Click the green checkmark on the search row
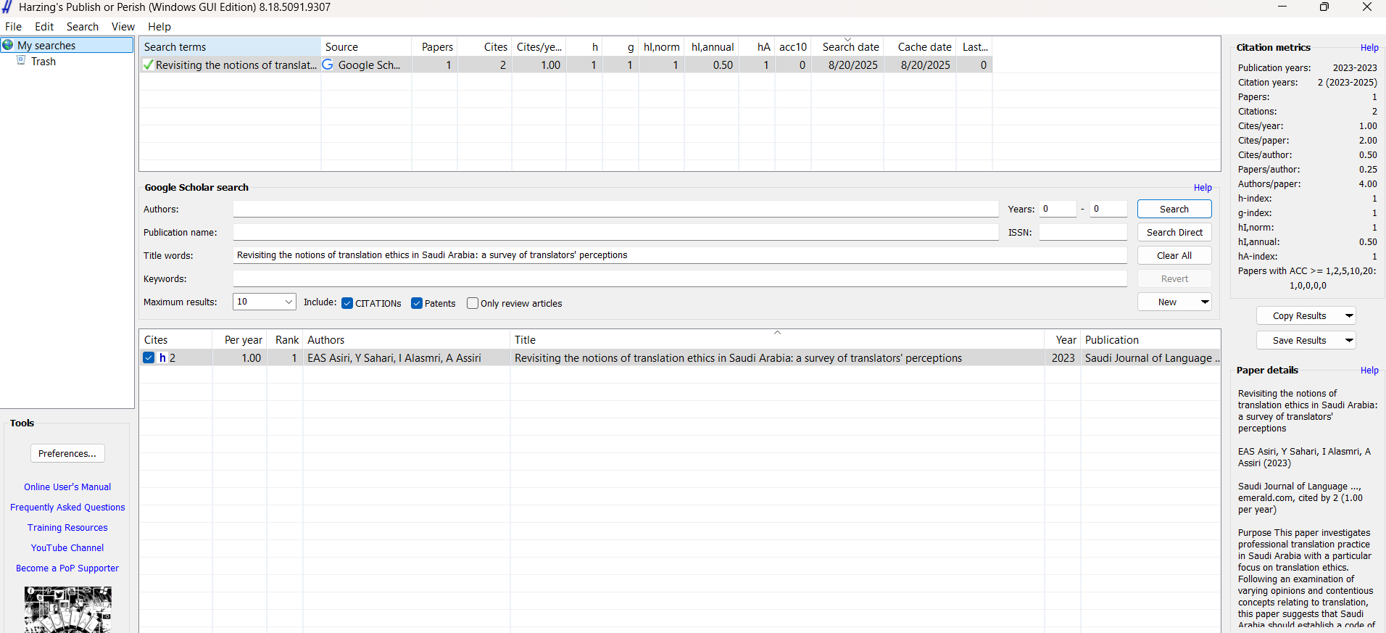 pyautogui.click(x=148, y=65)
